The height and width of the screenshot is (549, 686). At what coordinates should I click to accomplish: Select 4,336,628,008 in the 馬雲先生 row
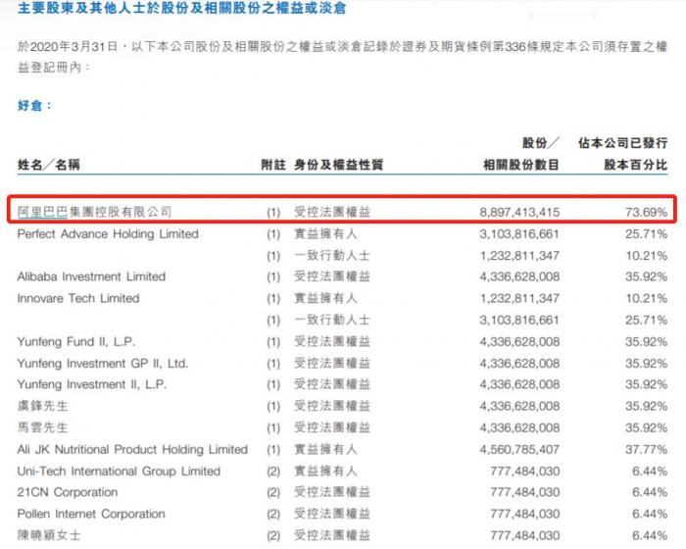coord(519,427)
